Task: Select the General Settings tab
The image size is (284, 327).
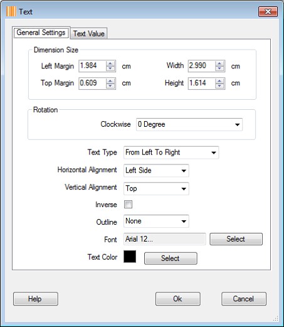Action: pos(41,33)
